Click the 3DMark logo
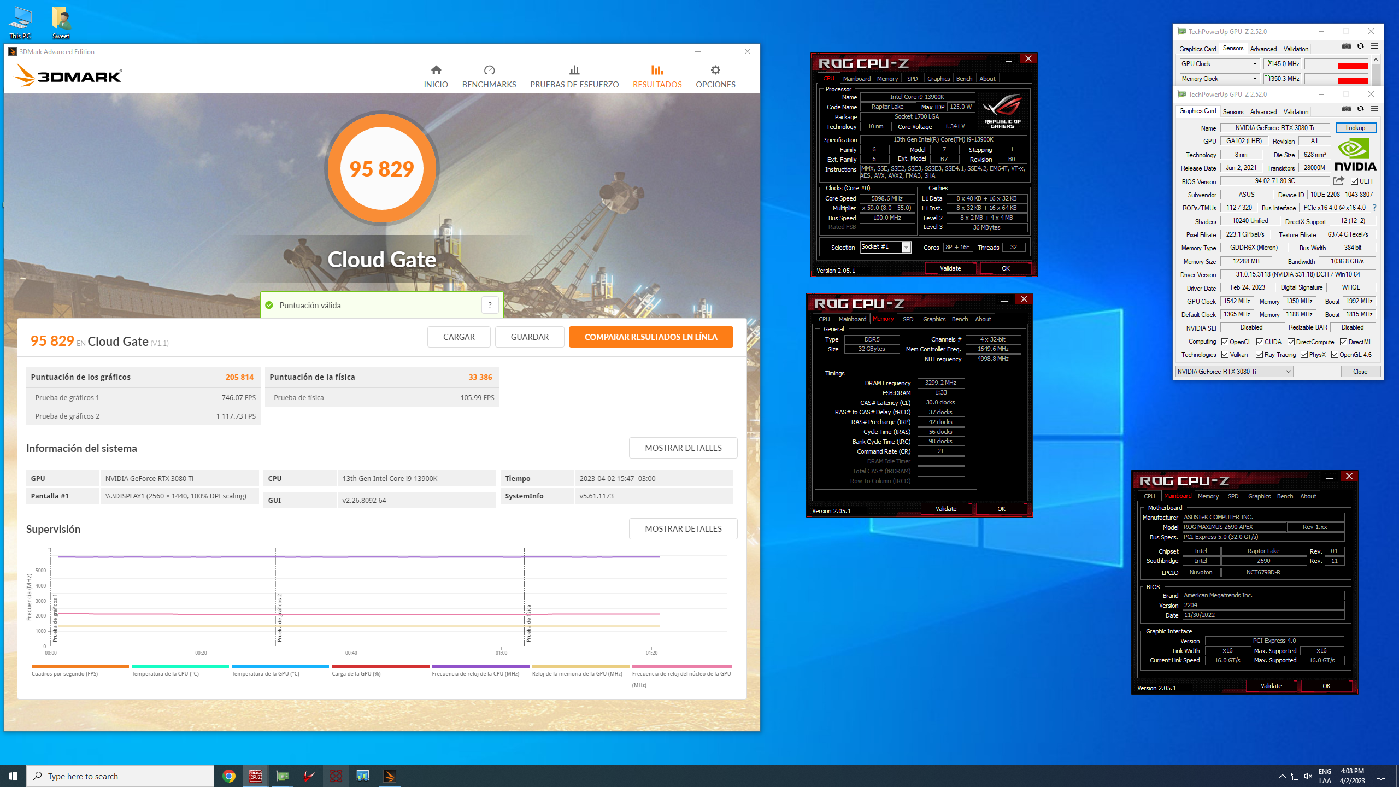1399x787 pixels. [x=68, y=75]
